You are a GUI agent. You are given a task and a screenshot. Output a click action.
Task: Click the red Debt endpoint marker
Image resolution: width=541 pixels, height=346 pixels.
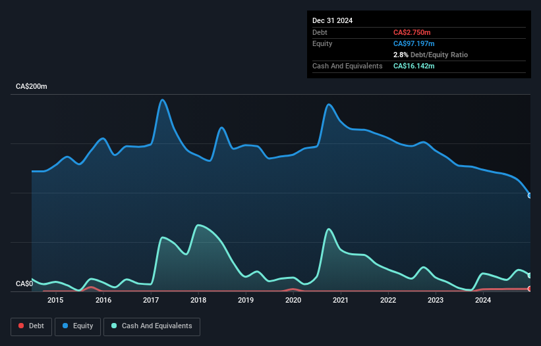pos(530,289)
